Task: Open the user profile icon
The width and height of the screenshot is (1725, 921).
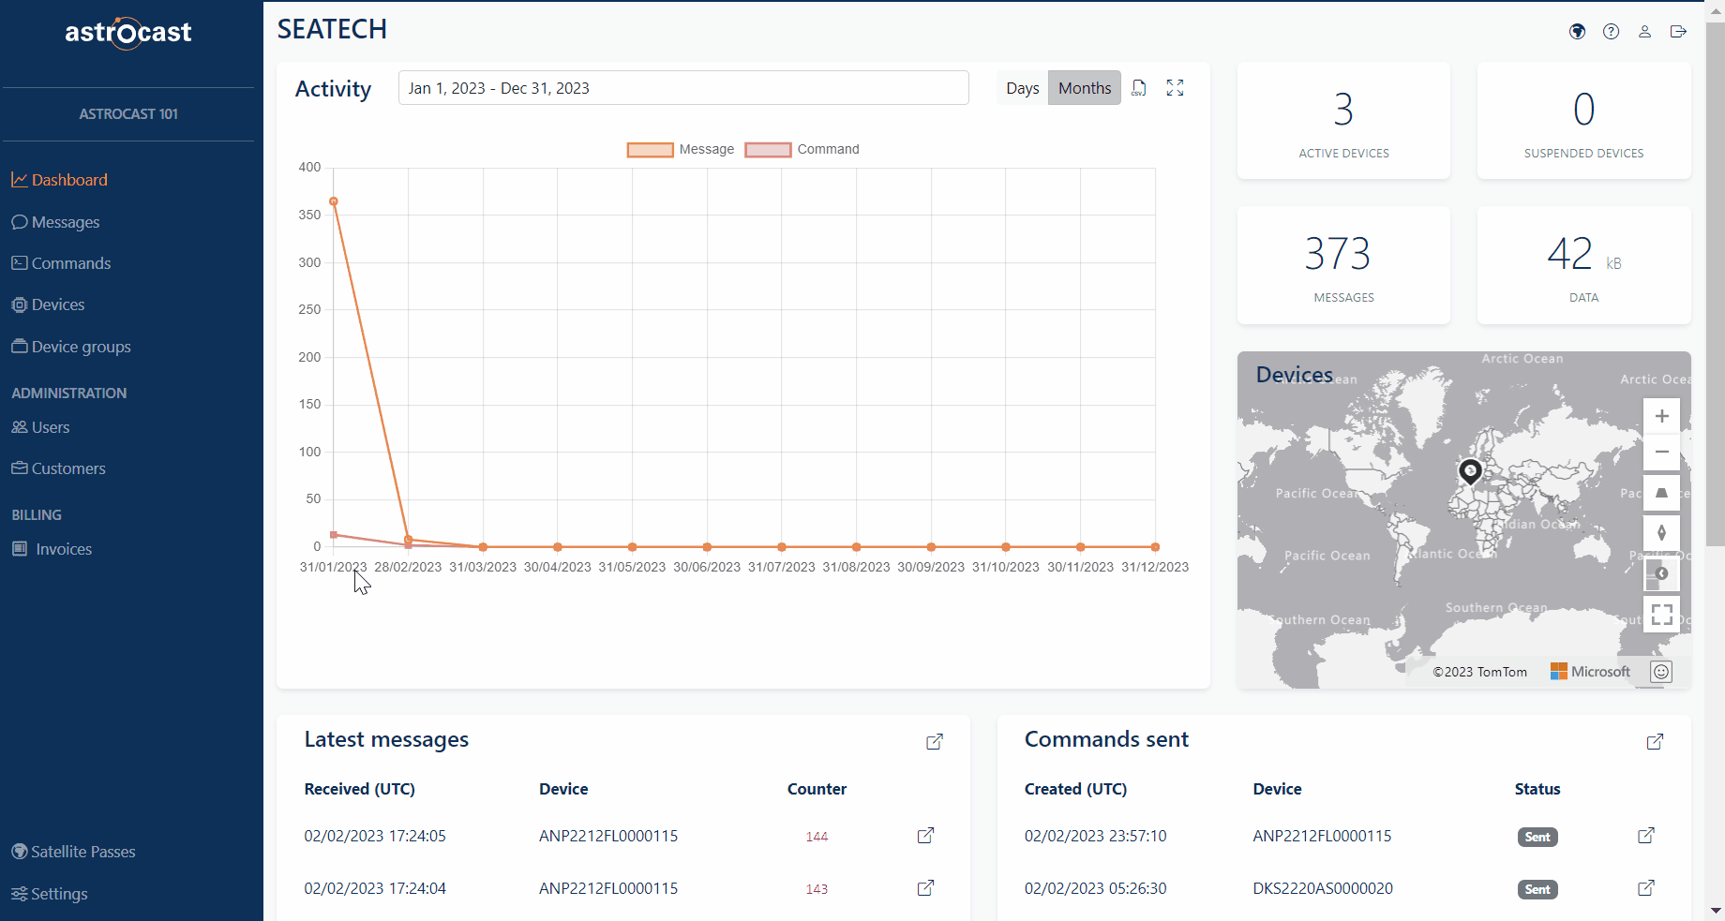Action: 1644,32
